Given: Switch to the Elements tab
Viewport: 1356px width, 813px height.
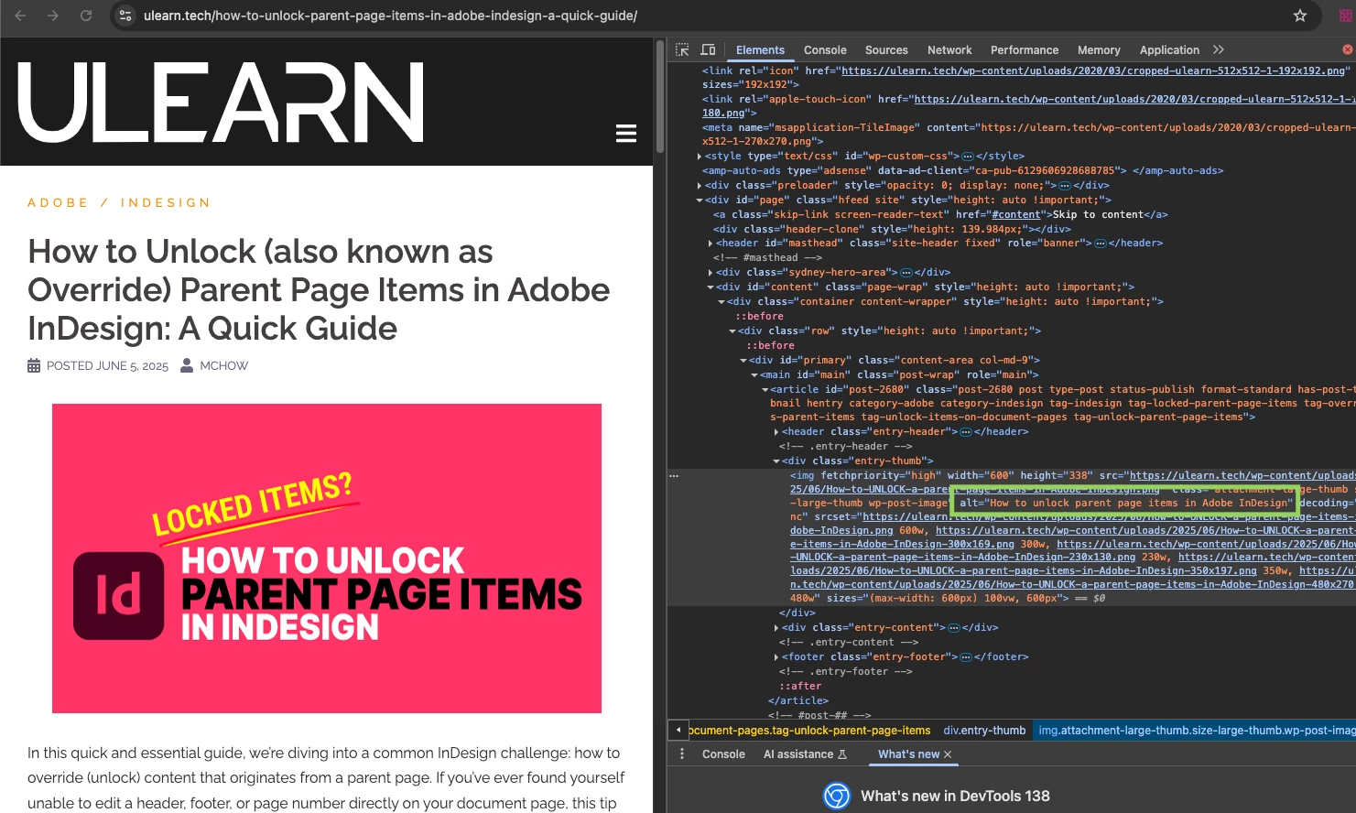Looking at the screenshot, I should [x=760, y=50].
